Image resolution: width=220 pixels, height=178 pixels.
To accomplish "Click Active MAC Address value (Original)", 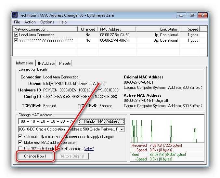I will [146, 101].
